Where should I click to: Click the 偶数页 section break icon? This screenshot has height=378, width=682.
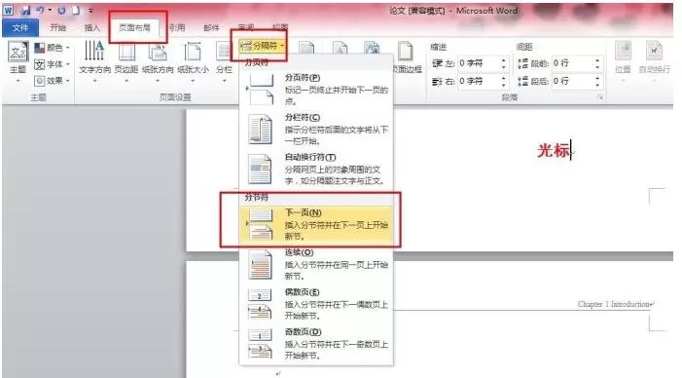click(260, 304)
